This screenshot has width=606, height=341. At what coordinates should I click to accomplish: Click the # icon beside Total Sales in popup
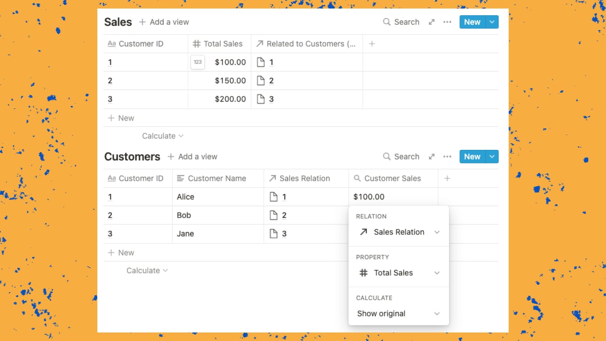click(x=363, y=272)
